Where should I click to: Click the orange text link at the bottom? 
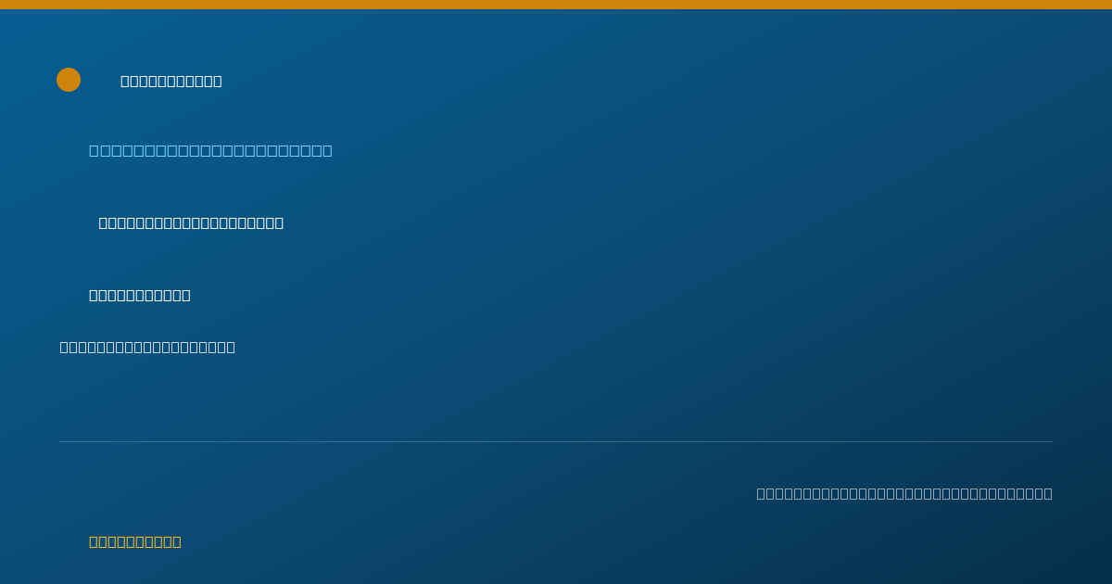135,541
